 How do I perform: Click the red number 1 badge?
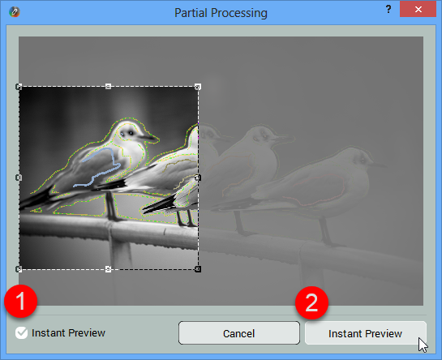pyautogui.click(x=21, y=302)
